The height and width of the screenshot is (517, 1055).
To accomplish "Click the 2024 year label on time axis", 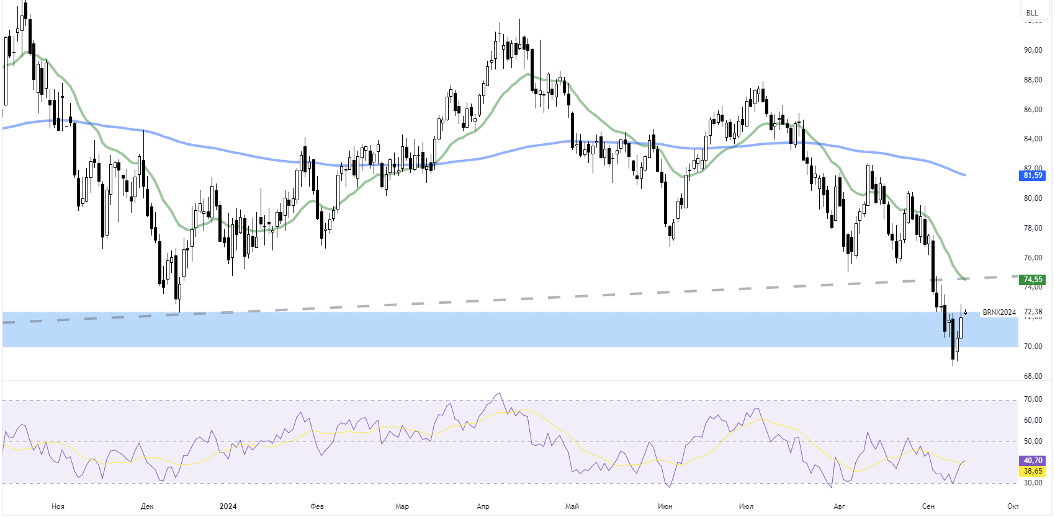I will [x=228, y=506].
